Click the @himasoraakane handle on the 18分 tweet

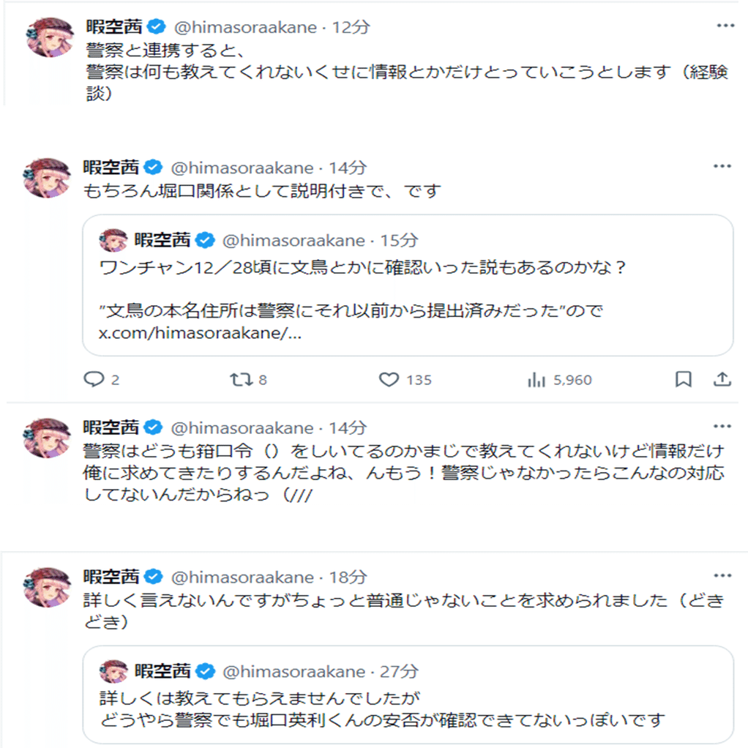click(x=242, y=577)
